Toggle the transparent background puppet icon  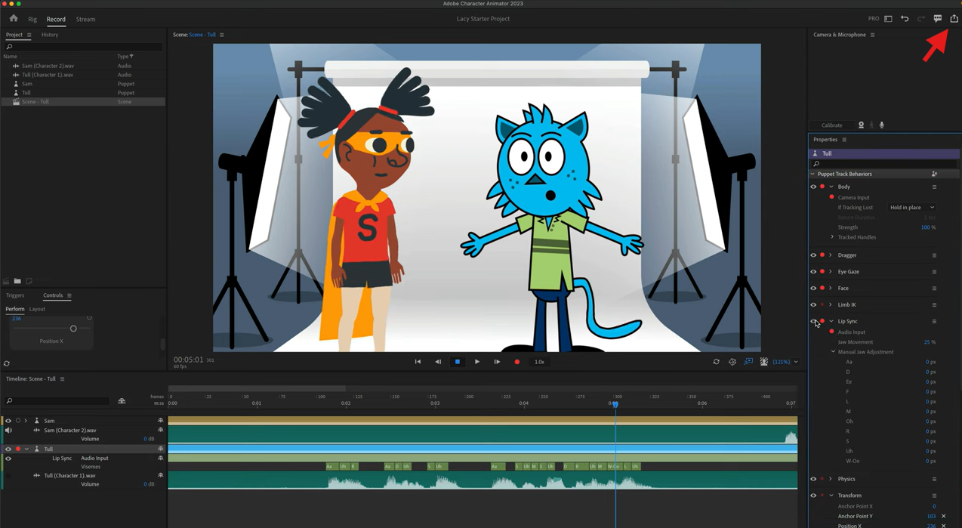point(764,362)
